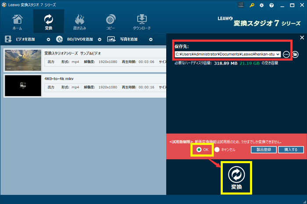Screen dimensions: 307x204
Task: Browse output folder with ellipsis button
Action: click(x=286, y=54)
